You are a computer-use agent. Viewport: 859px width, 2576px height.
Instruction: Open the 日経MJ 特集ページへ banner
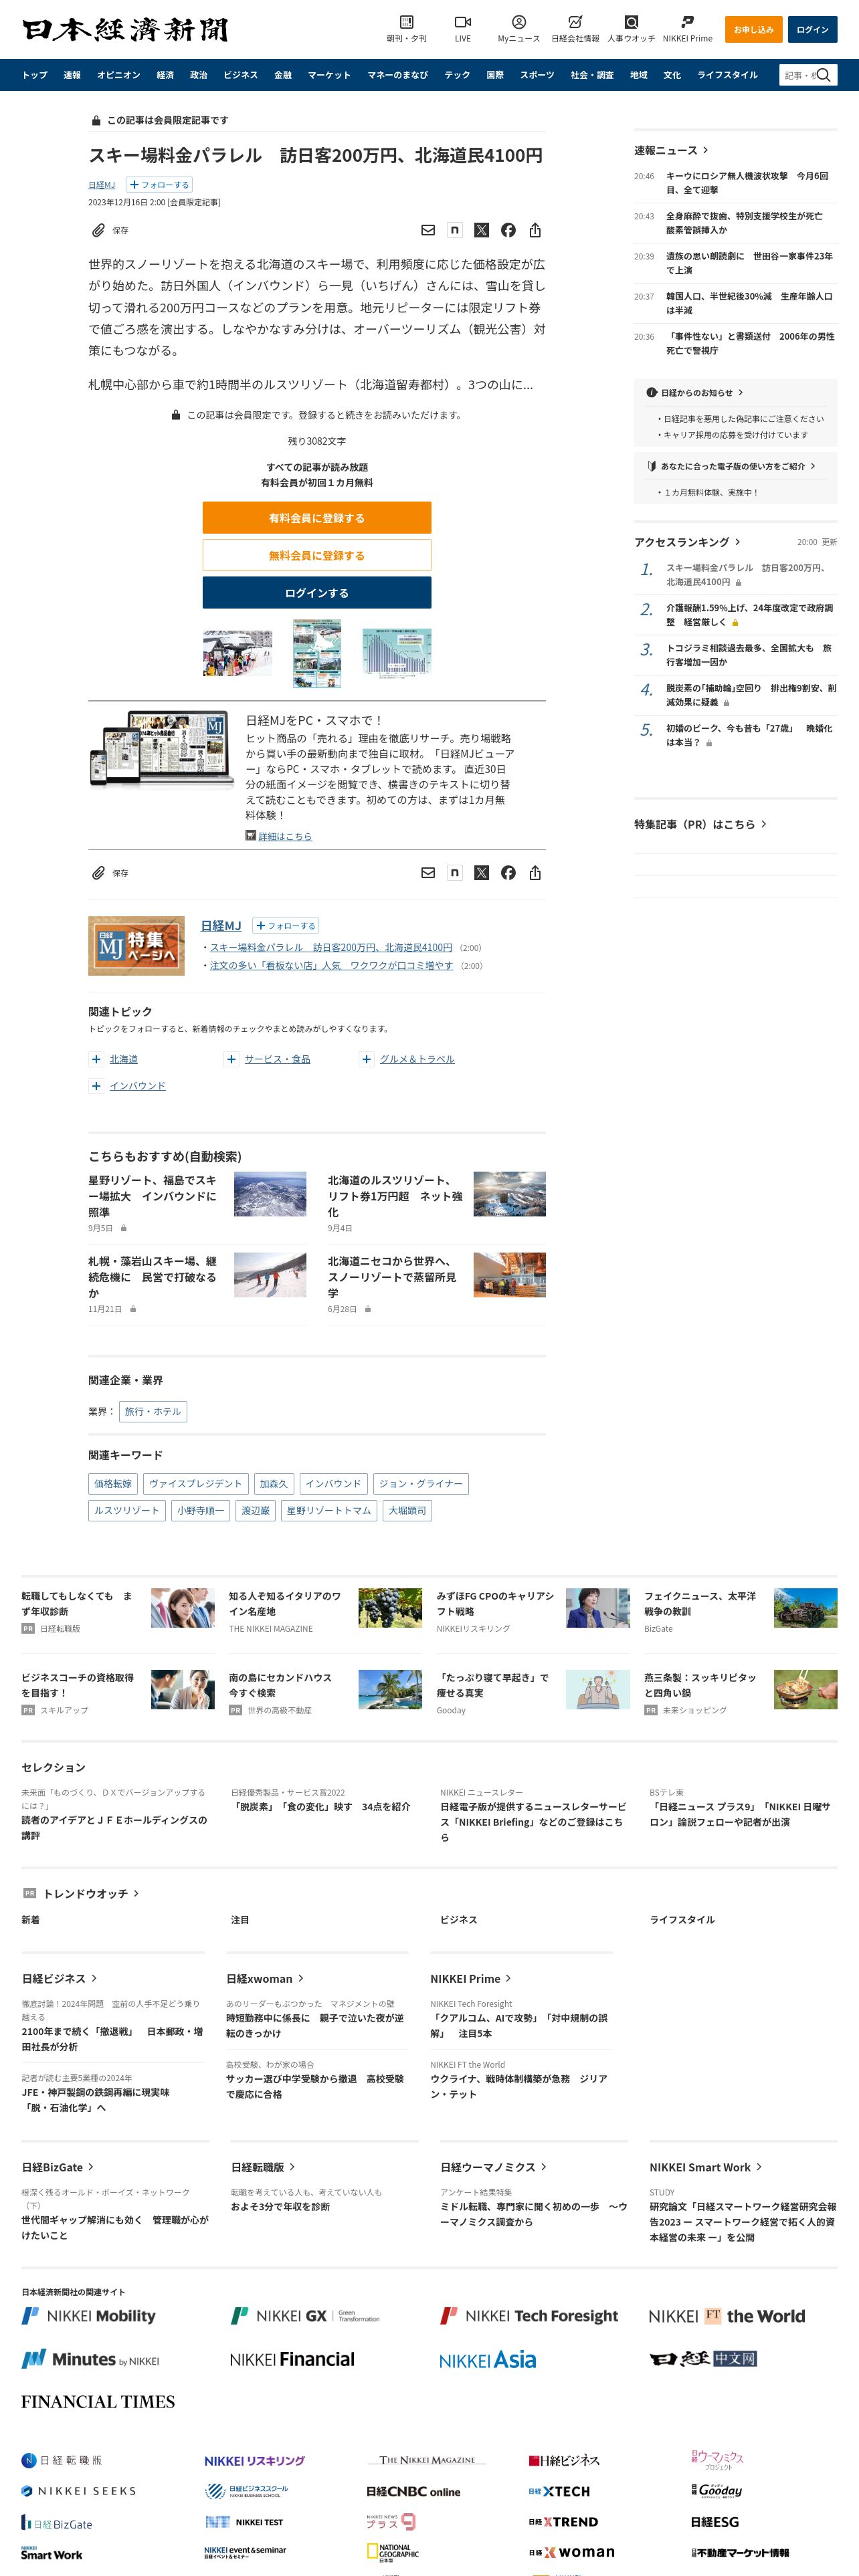pos(136,945)
